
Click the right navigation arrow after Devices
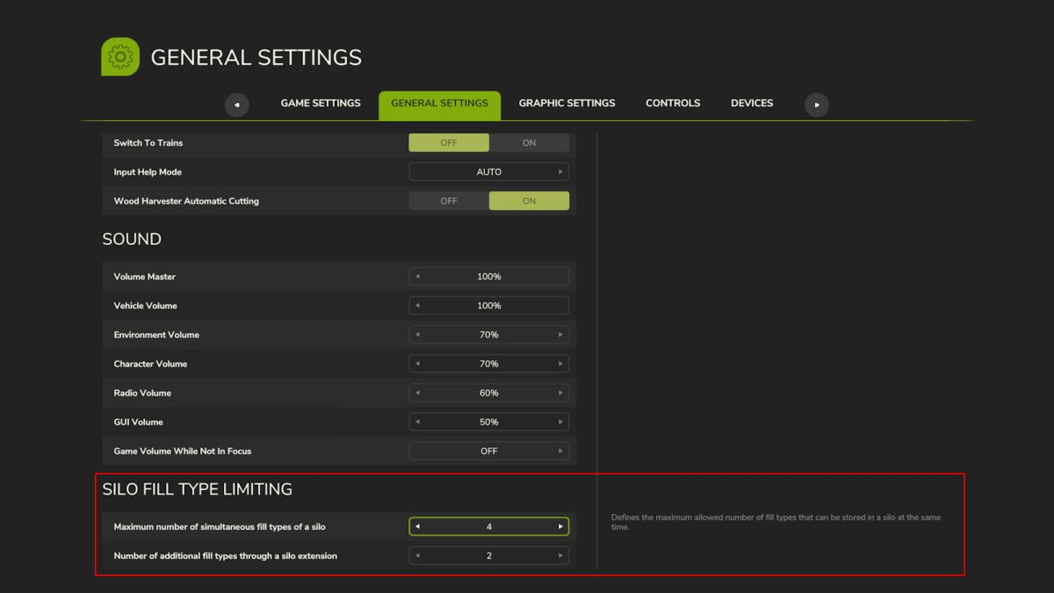pyautogui.click(x=816, y=105)
